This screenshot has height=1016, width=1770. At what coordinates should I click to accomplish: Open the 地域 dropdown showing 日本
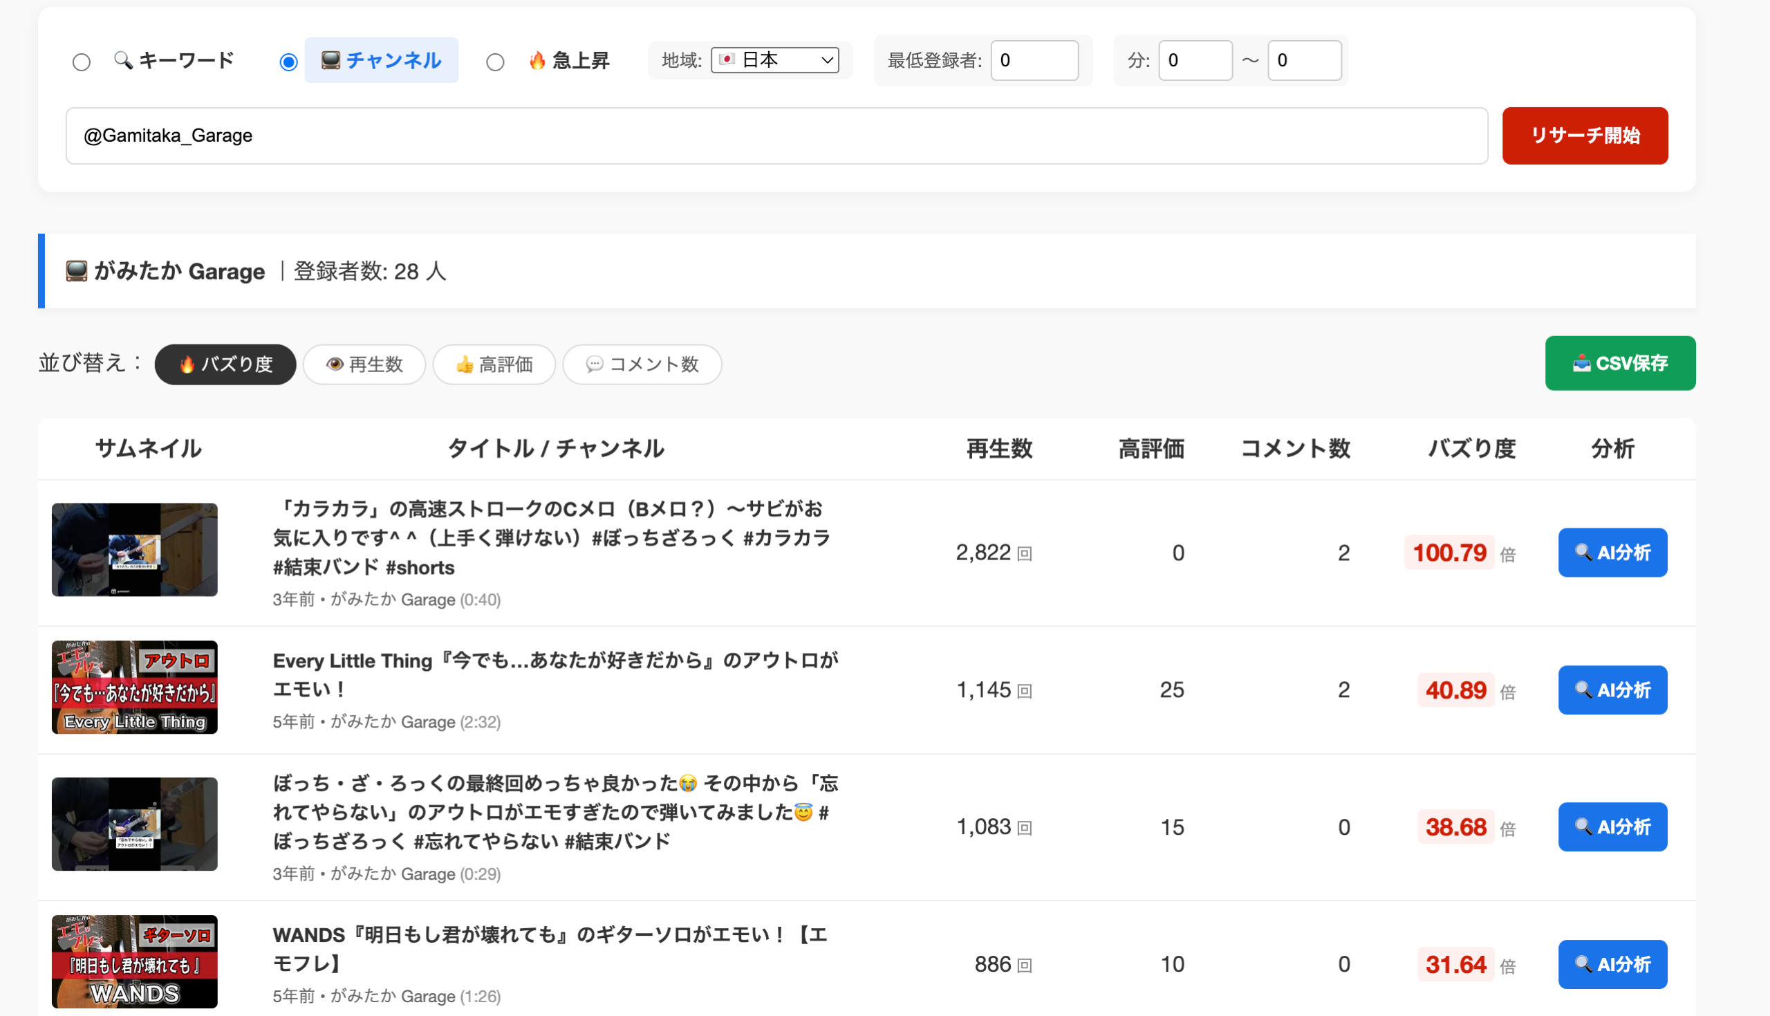pyautogui.click(x=774, y=60)
